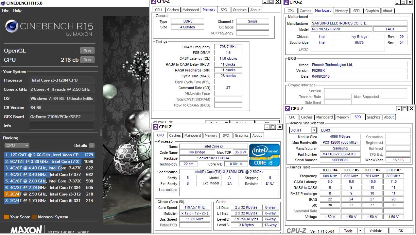Switch to SPD tab in Memory CPU-Z window
The height and width of the screenshot is (235, 416).
[x=224, y=10]
